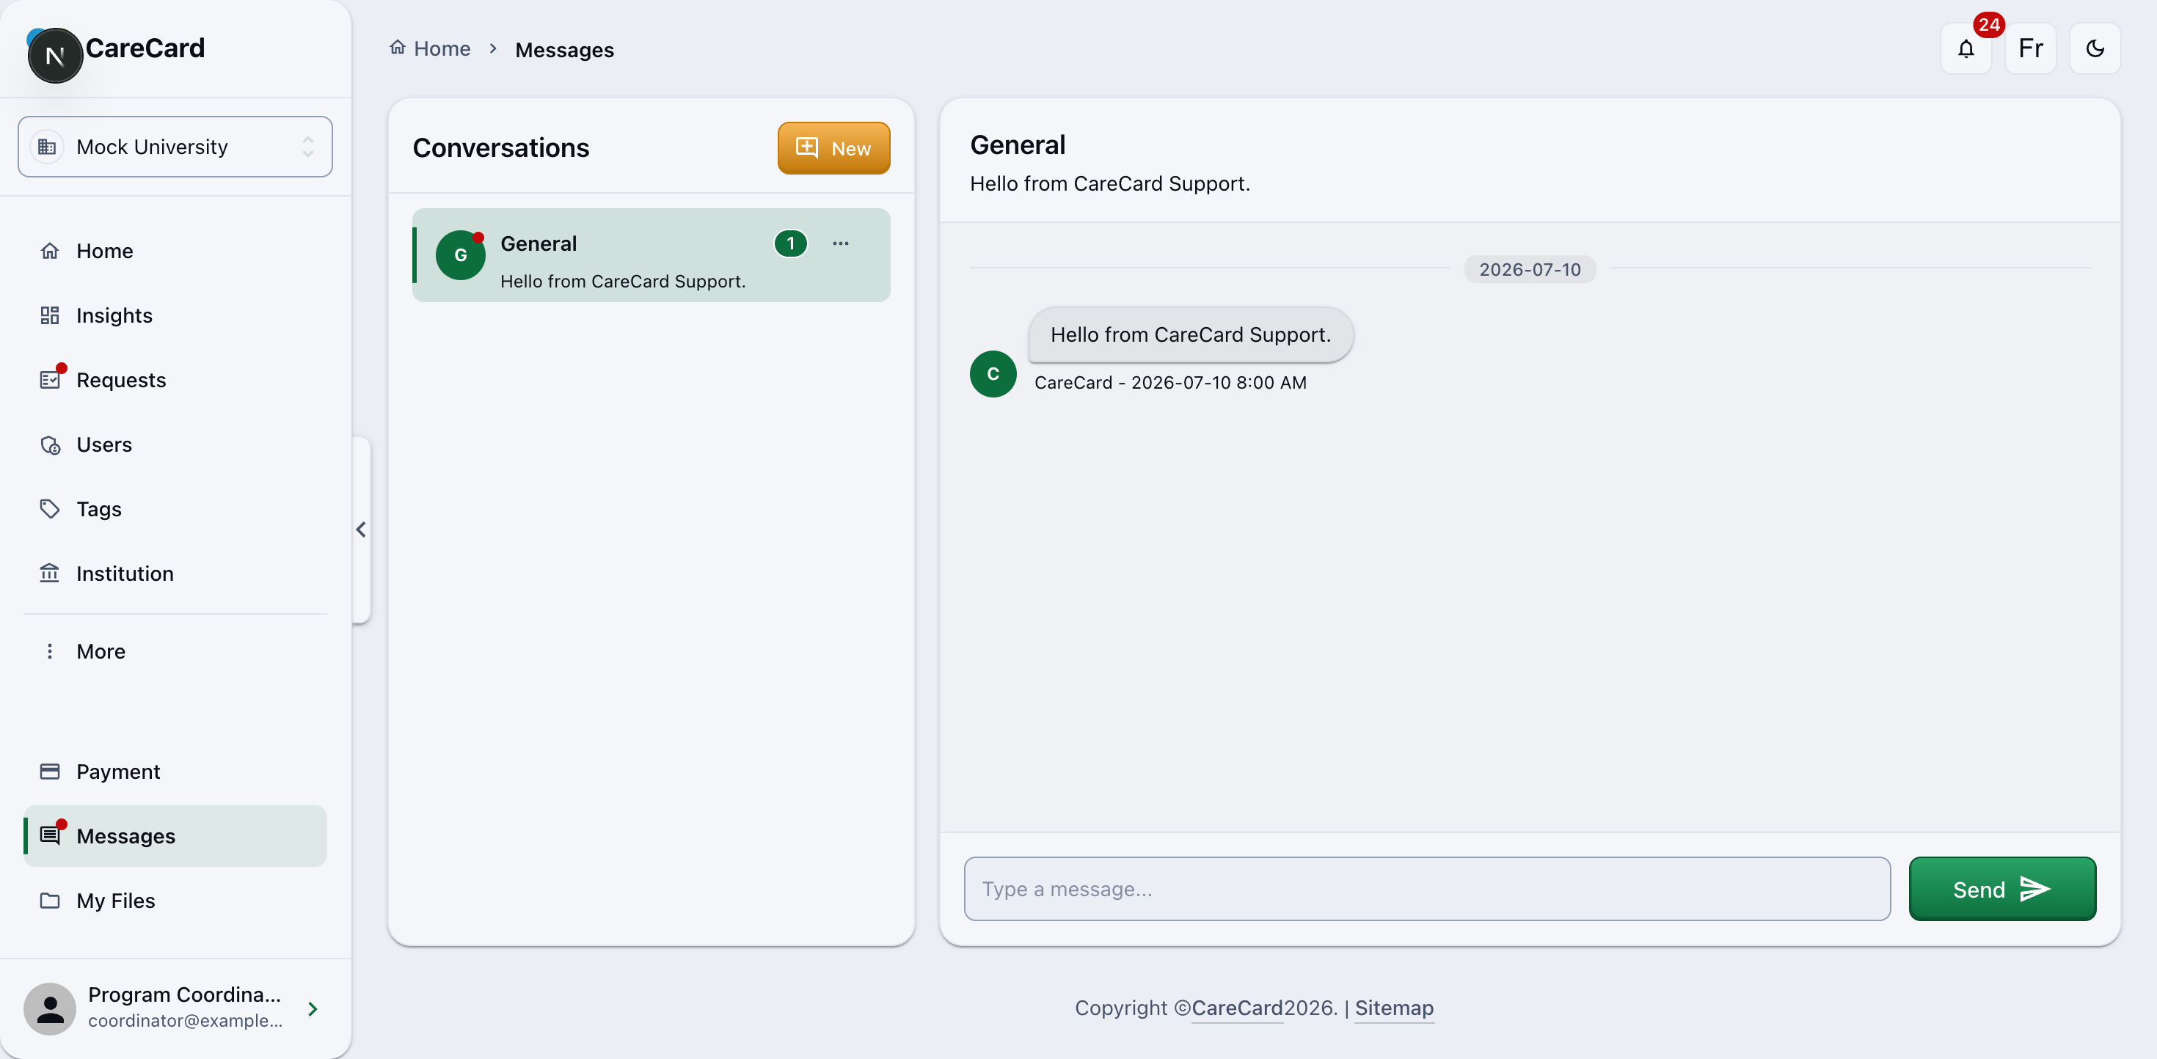Image resolution: width=2157 pixels, height=1059 pixels.
Task: Click the 2026-07-10 date separator
Action: click(x=1530, y=270)
